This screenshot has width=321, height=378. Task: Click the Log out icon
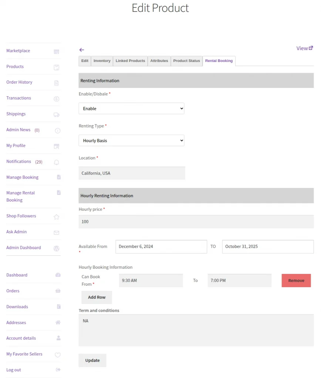tap(58, 370)
